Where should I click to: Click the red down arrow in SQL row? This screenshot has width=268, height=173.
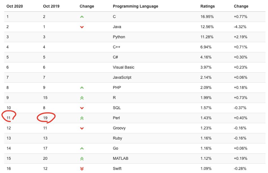pyautogui.click(x=82, y=108)
